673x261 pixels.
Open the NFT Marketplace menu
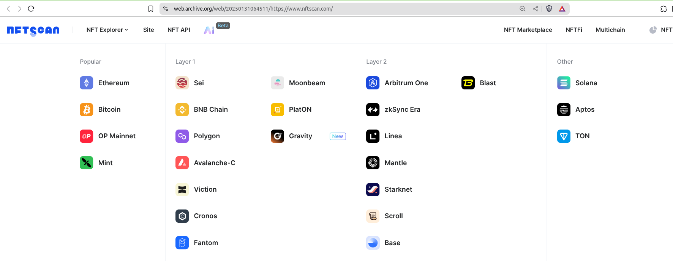[528, 30]
